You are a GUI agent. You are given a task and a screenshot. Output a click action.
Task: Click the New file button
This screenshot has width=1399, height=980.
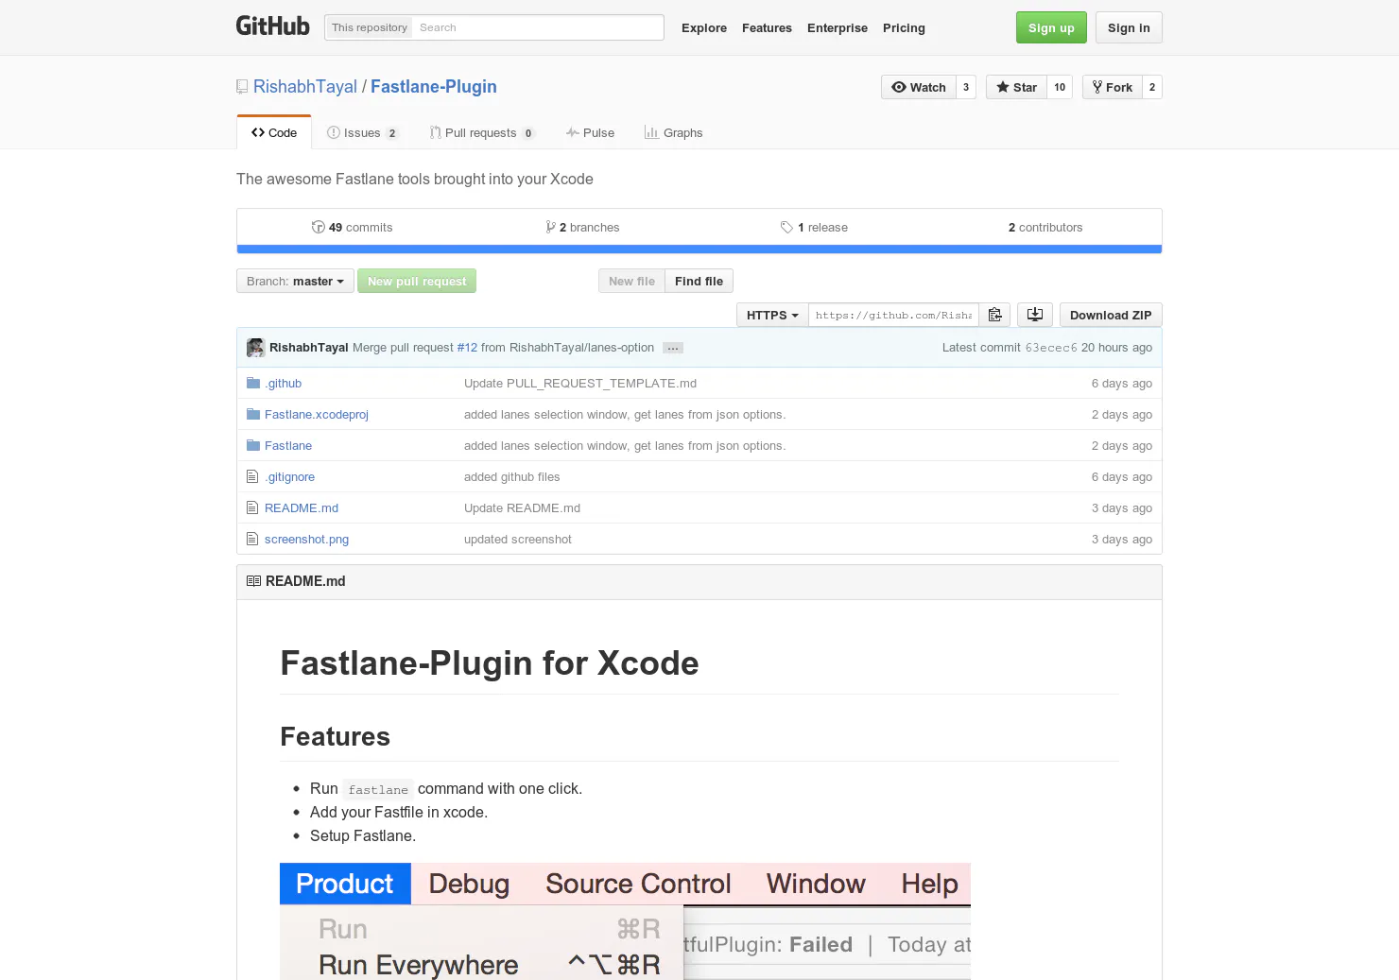point(631,281)
